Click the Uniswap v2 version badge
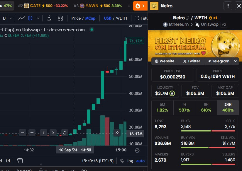The height and width of the screenshot is (171, 242). 224,25
